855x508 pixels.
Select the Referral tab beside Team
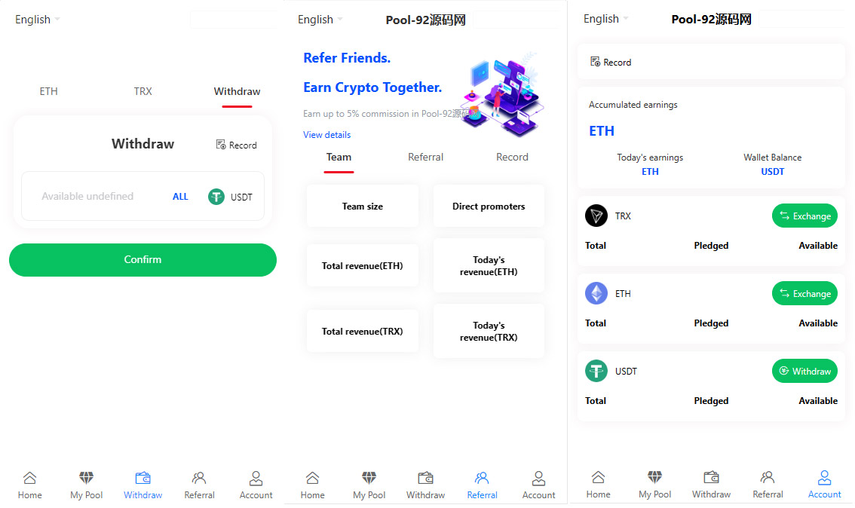pos(425,157)
